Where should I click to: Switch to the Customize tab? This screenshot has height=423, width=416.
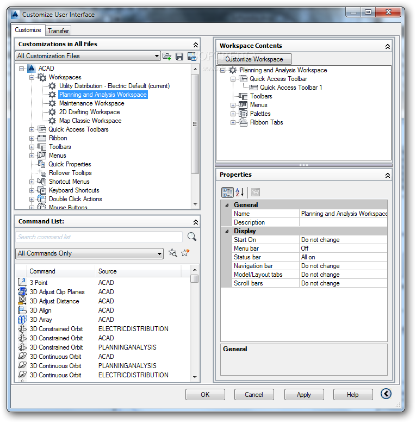pyautogui.click(x=28, y=30)
